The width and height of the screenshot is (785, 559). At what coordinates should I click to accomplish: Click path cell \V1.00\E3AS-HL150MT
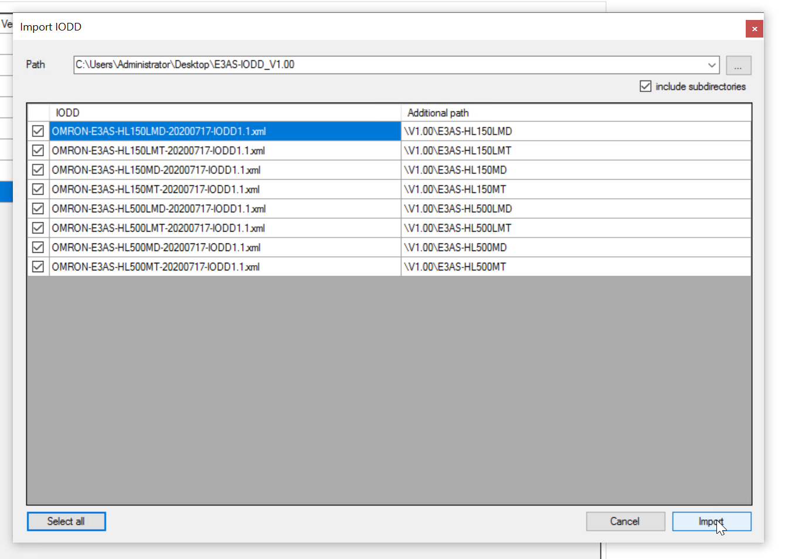click(x=576, y=189)
